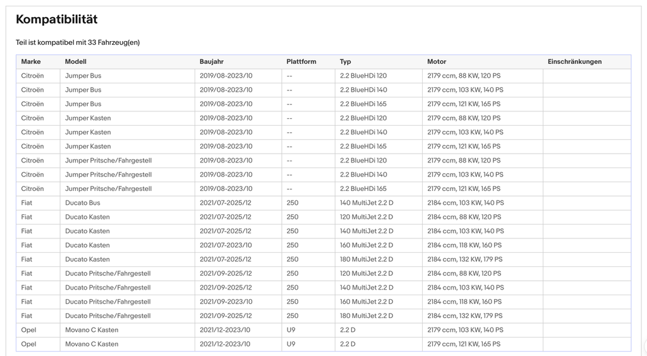
Task: Select the Ducato Pritsche/Fahrgestell 2021/09-2023/10 Baujahr cell
Action: coord(238,302)
